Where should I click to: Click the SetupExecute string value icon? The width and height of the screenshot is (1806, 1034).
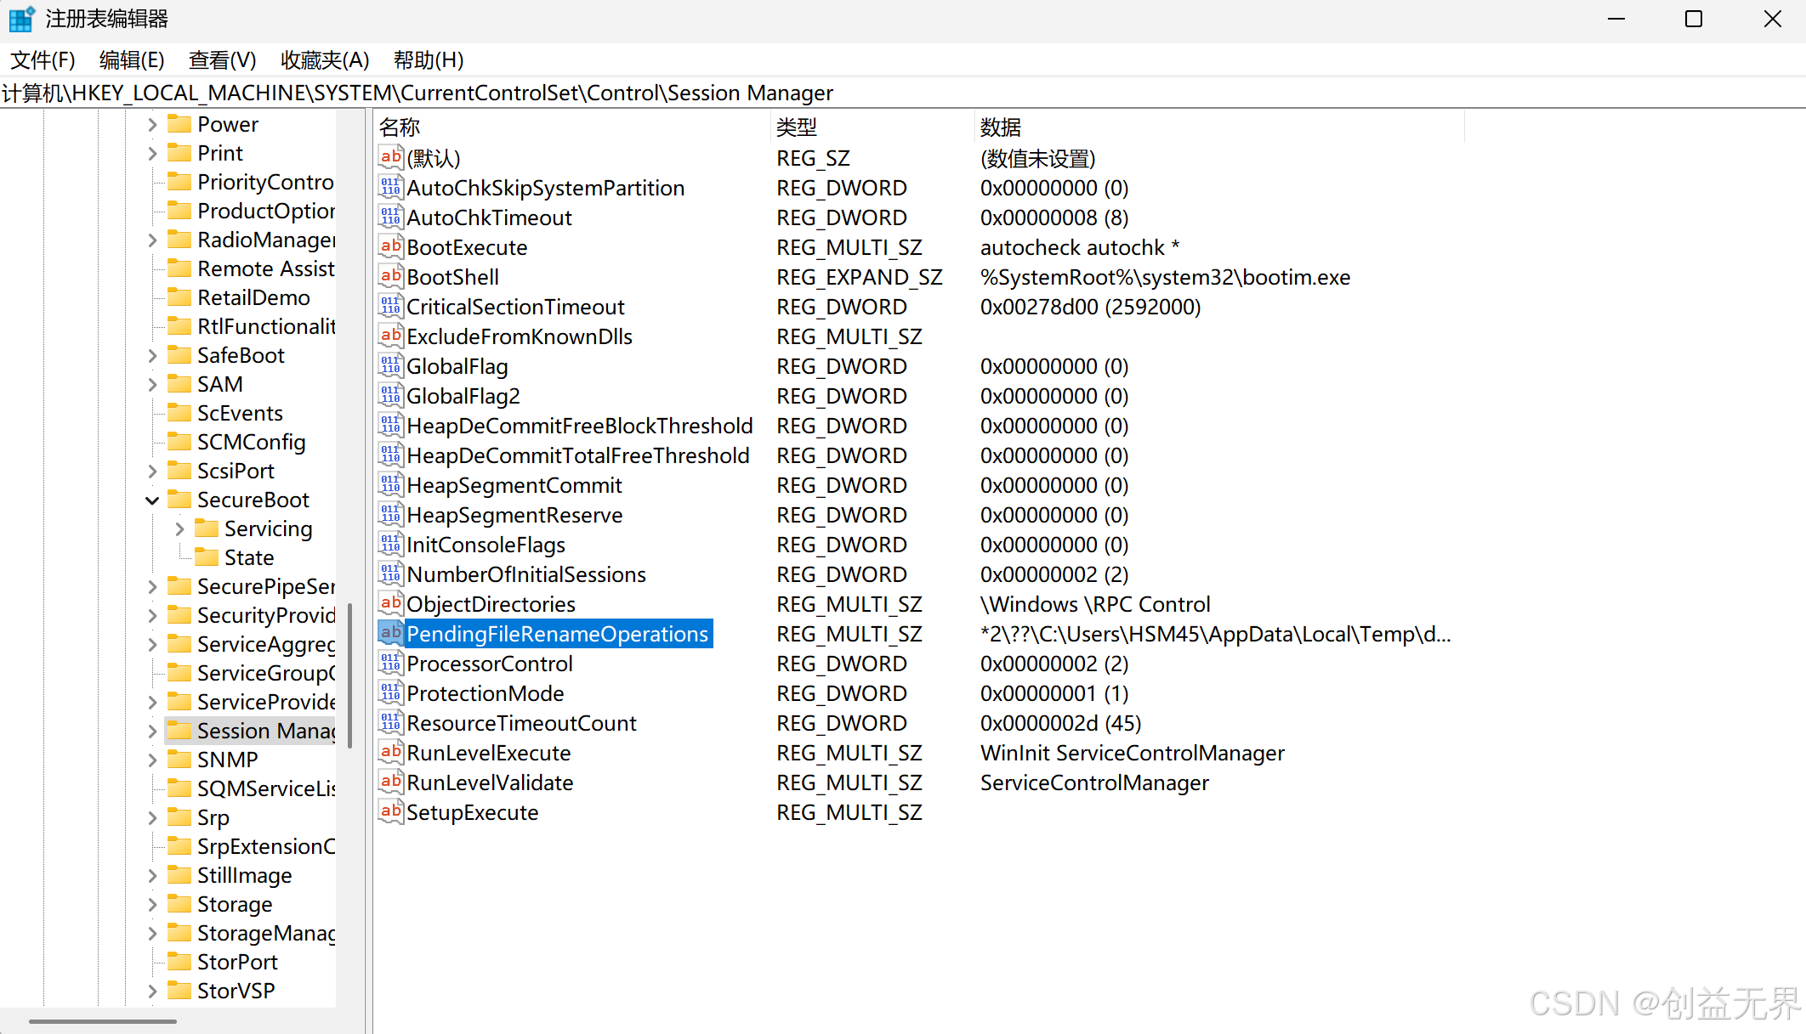pos(390,812)
